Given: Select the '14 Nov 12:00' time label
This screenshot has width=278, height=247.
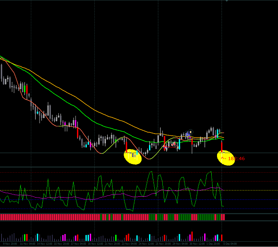Looking at the screenshot, I should pos(44,244).
